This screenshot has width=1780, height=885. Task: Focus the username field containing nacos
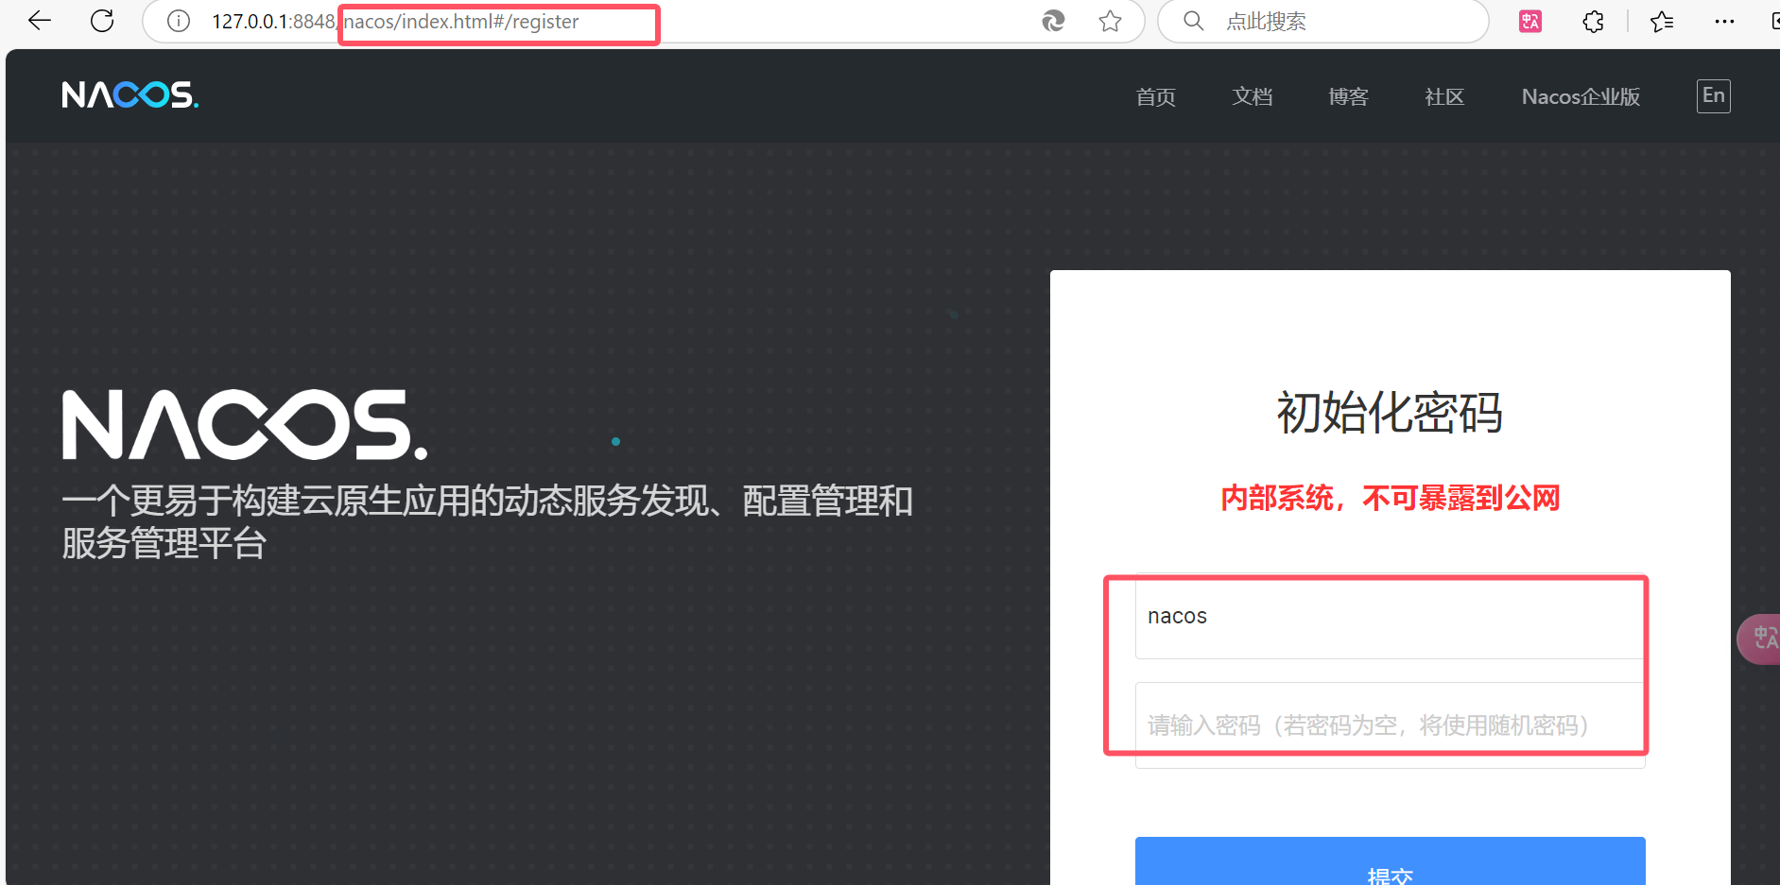tap(1390, 616)
